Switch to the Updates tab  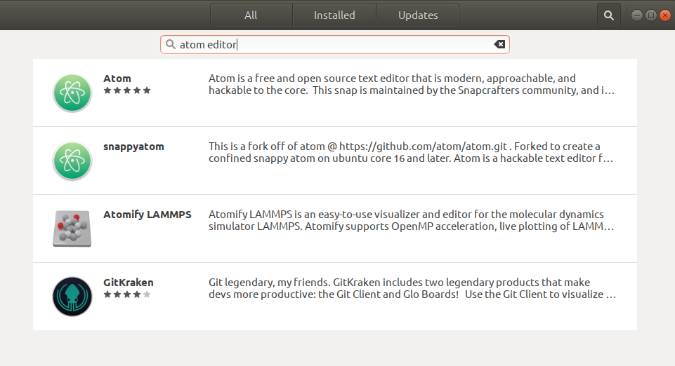click(x=417, y=15)
